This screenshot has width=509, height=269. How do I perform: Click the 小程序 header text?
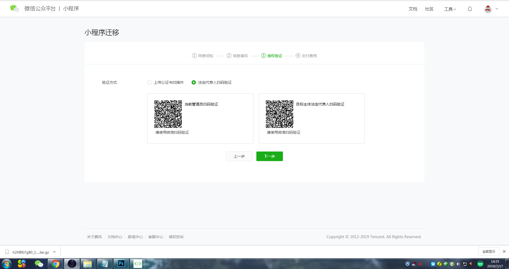pos(71,9)
